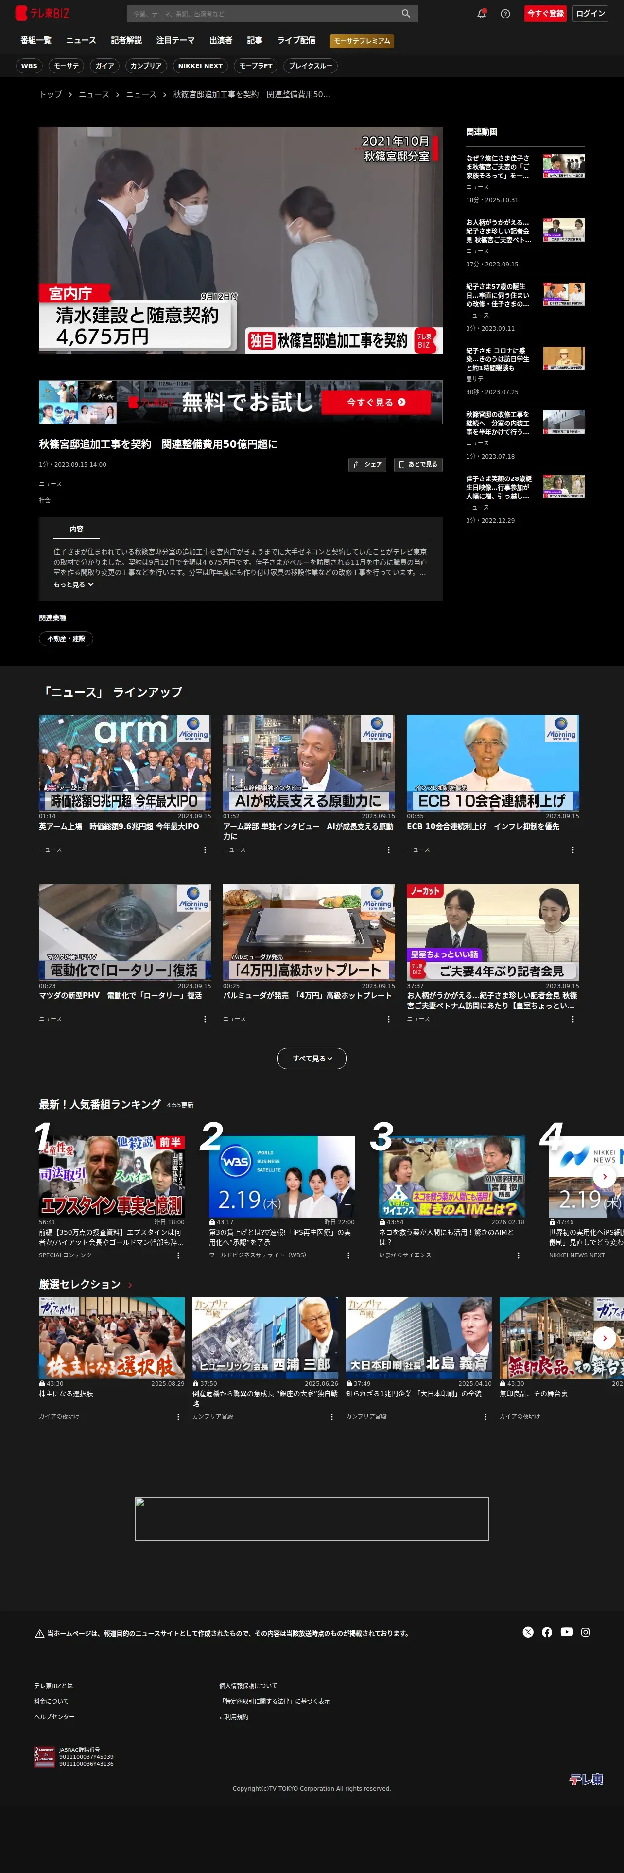624x1873 pixels.
Task: Select WBS program chip
Action: (x=29, y=66)
